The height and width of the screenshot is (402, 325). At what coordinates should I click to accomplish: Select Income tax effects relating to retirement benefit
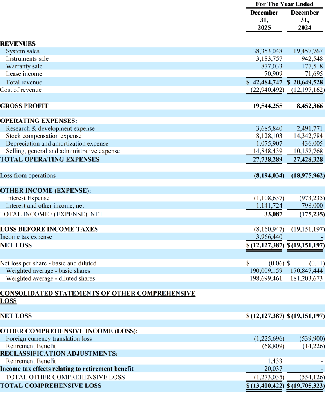pyautogui.click(x=67, y=369)
